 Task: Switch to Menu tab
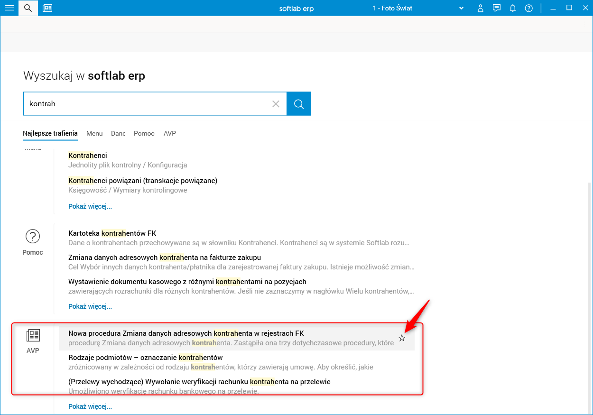(x=94, y=133)
